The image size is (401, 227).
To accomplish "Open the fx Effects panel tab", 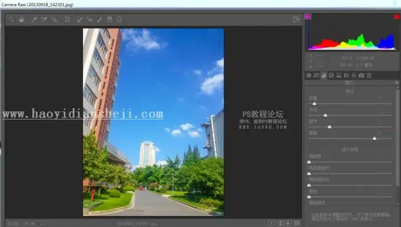I will [x=354, y=75].
